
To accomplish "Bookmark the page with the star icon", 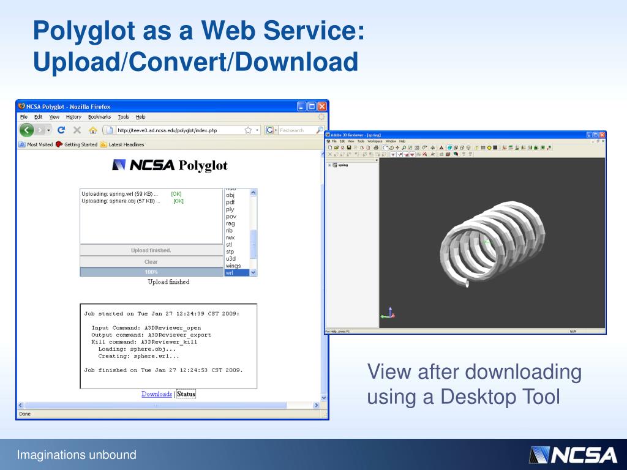I will click(x=248, y=130).
